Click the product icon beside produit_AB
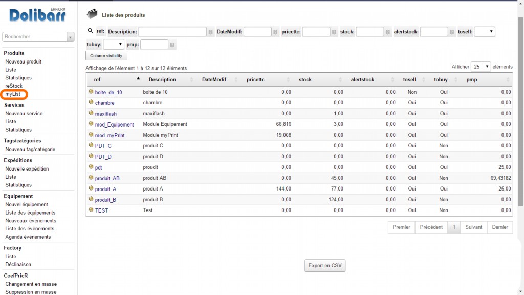This screenshot has width=524, height=295. coord(91,178)
